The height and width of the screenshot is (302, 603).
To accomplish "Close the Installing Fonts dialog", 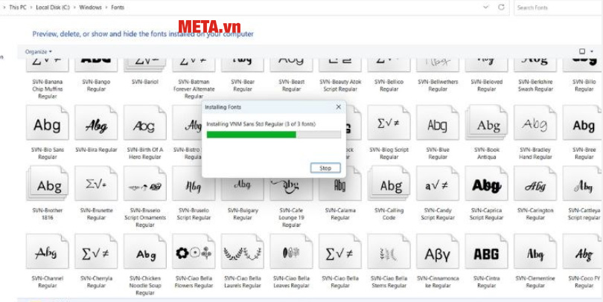I will pyautogui.click(x=339, y=107).
